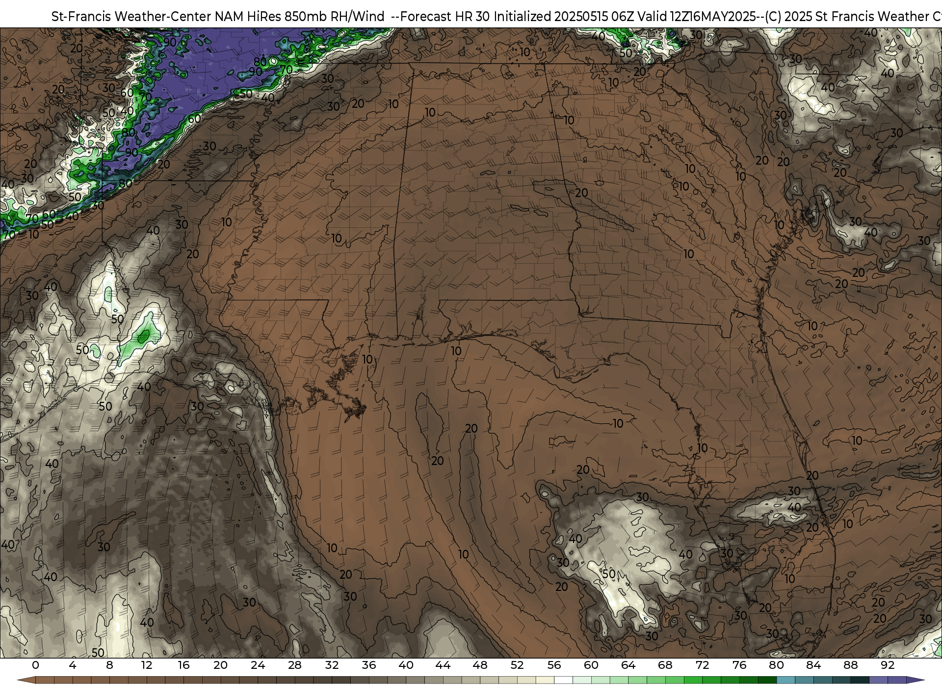Click colorbar tick label 52
The height and width of the screenshot is (686, 942).
click(x=517, y=665)
